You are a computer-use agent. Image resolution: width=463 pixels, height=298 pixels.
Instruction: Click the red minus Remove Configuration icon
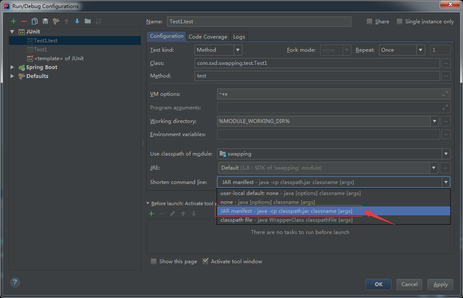(x=24, y=21)
